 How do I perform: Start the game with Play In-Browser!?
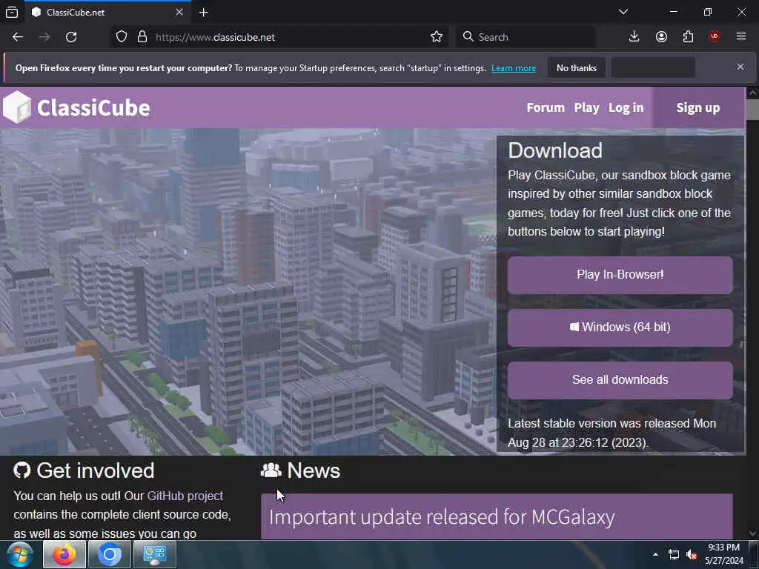coord(620,275)
